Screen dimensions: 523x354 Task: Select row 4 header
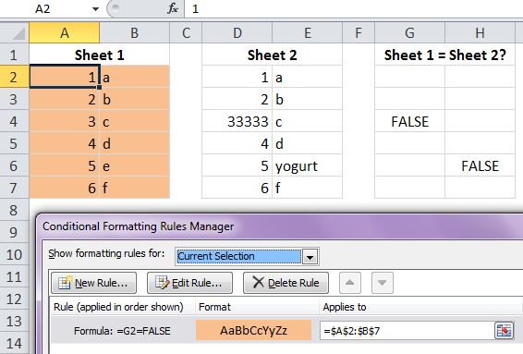[15, 121]
